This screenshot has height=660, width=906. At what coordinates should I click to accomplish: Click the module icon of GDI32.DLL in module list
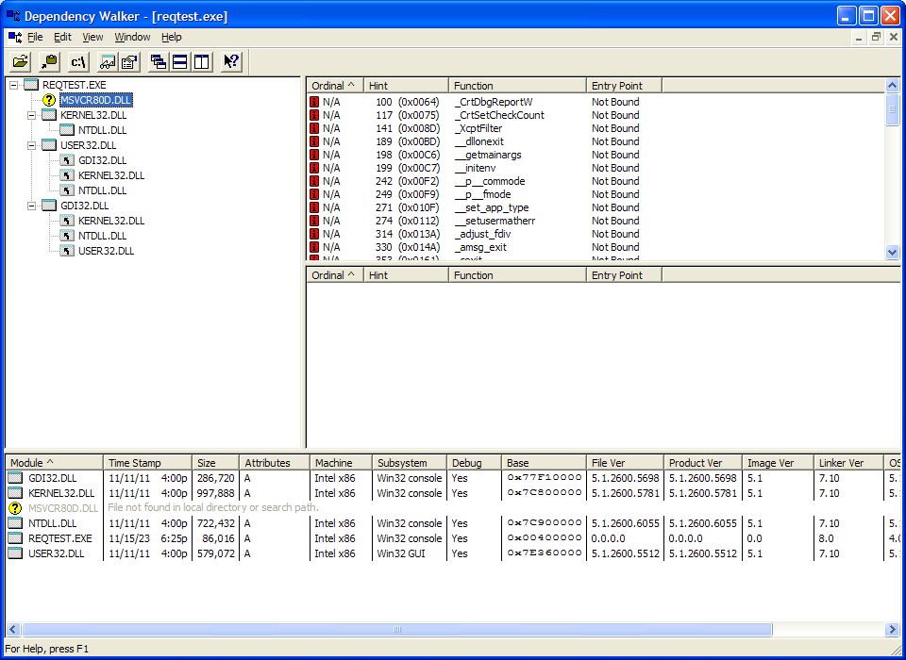(x=16, y=478)
